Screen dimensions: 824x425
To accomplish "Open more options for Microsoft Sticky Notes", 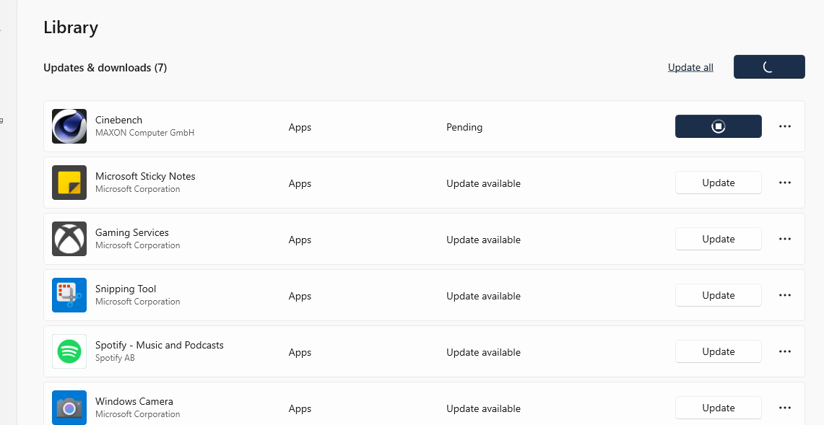I will click(785, 183).
